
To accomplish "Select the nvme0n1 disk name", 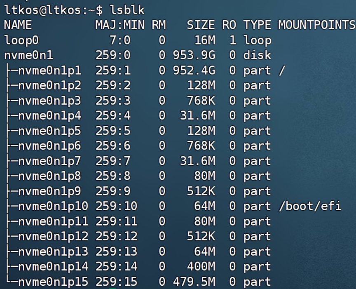I will pyautogui.click(x=28, y=55).
